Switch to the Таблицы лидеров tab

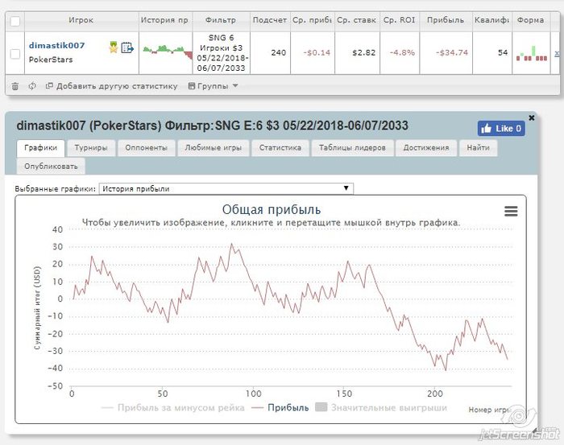(352, 148)
